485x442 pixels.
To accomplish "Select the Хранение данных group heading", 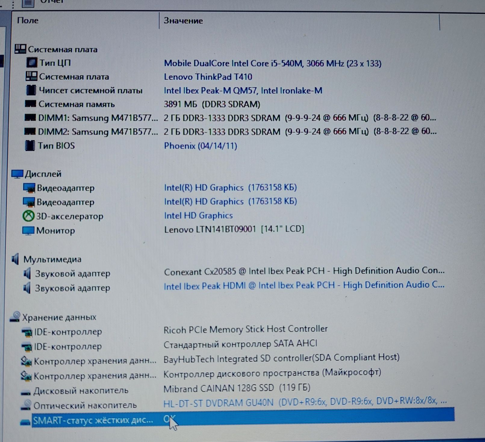I will coord(59,317).
